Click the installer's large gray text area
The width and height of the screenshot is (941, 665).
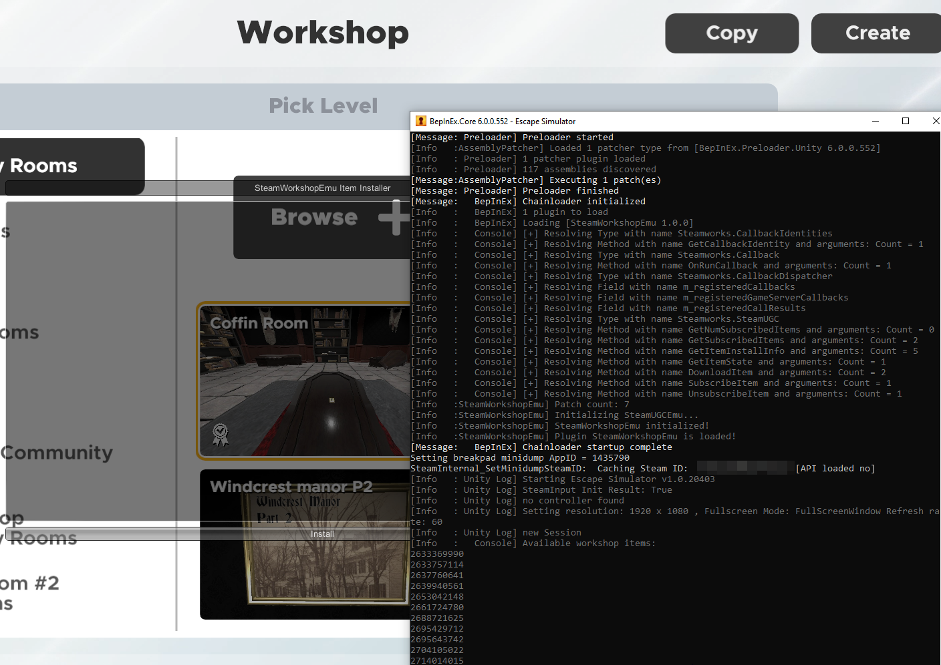207,361
